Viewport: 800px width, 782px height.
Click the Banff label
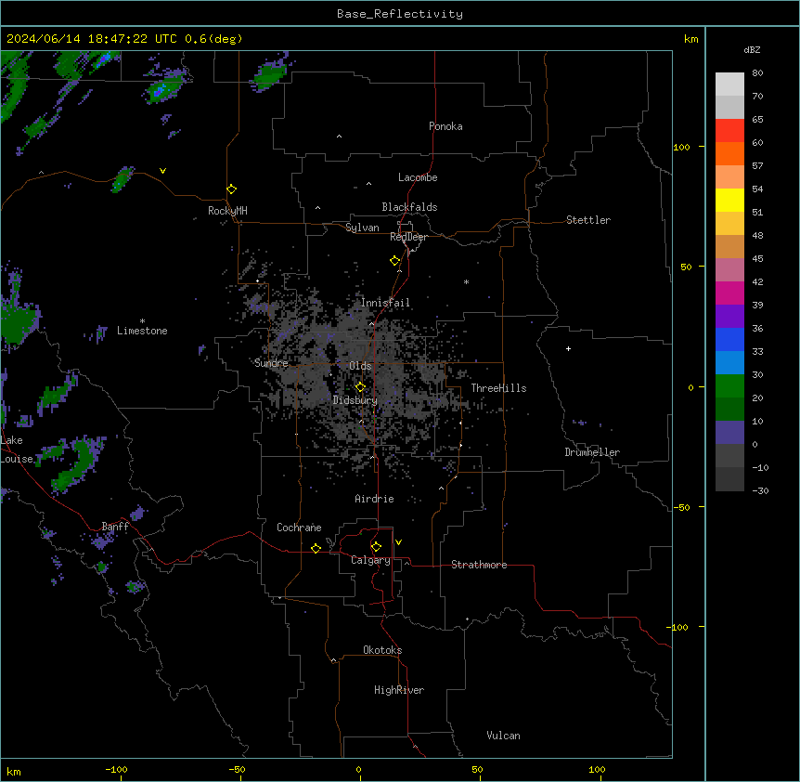tap(115, 527)
